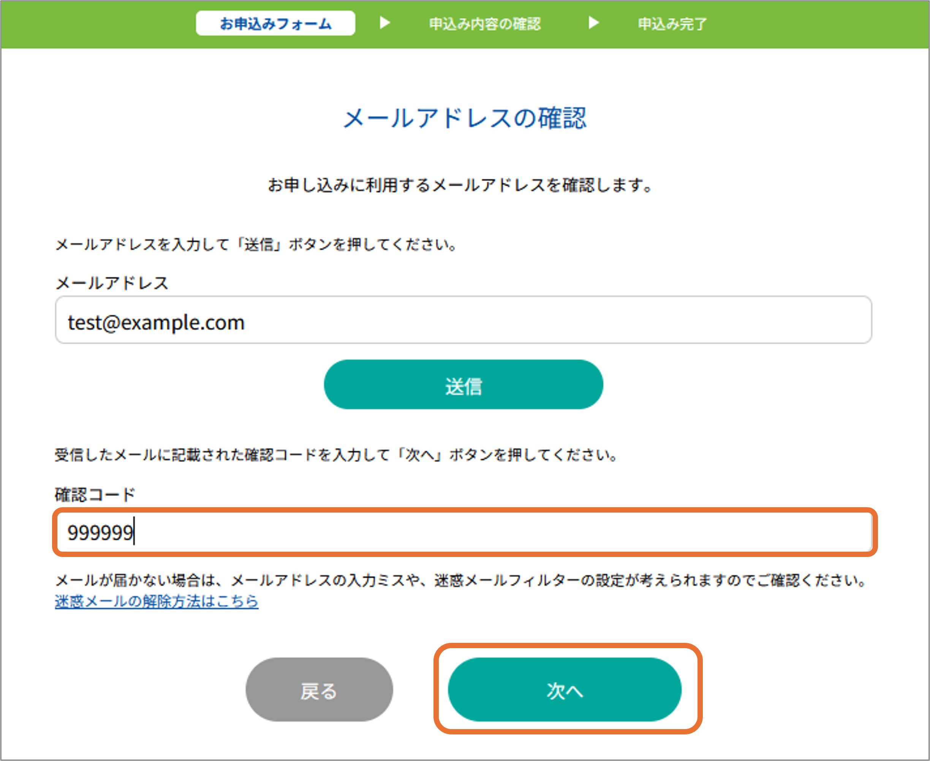Click the arrow icon after お申込みフォーム
930x761 pixels.
point(384,22)
